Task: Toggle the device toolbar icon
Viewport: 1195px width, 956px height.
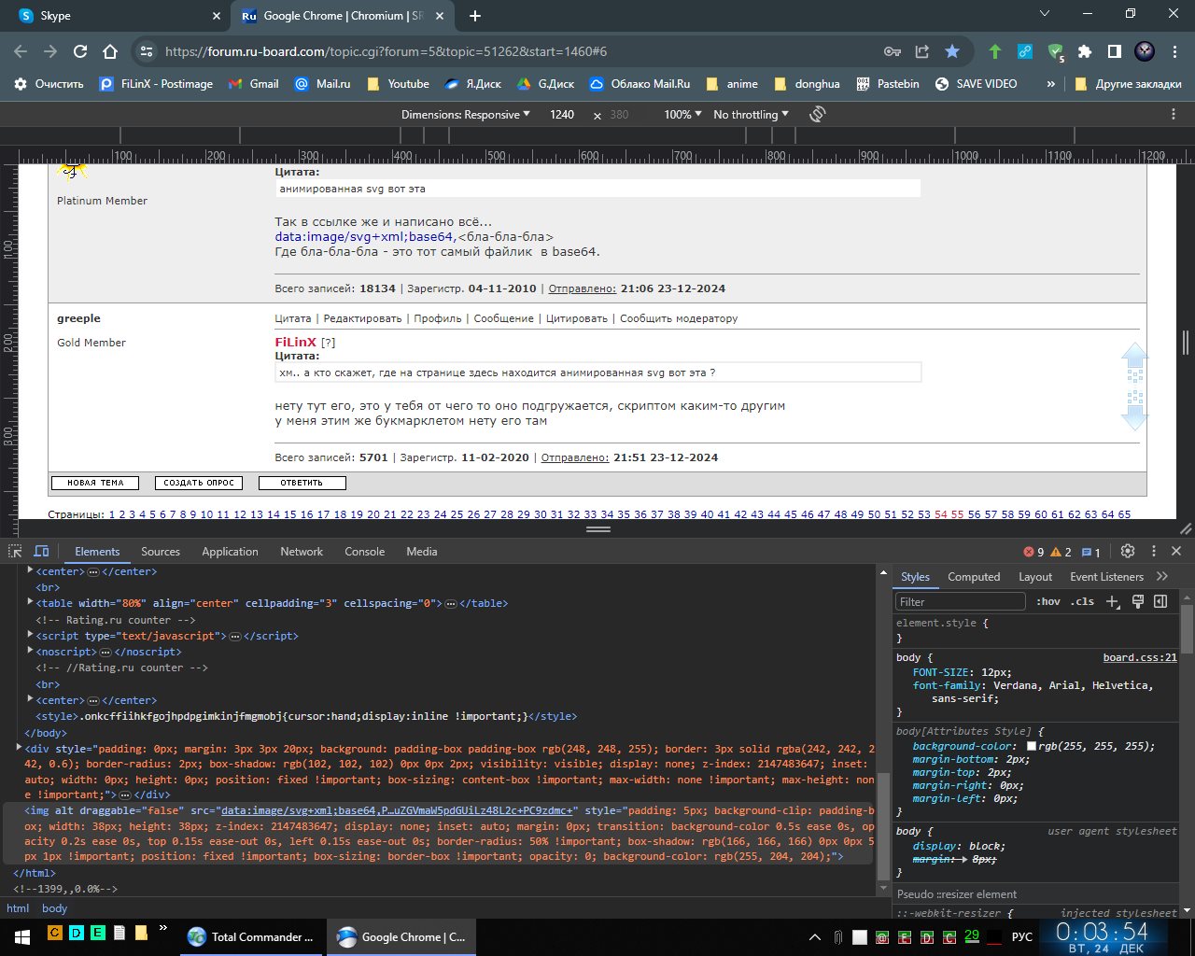Action: tap(41, 552)
